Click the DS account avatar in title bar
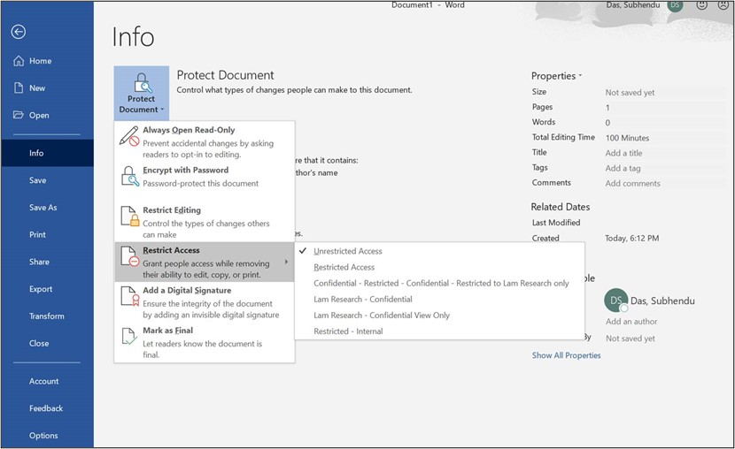The image size is (735, 449). (x=676, y=5)
